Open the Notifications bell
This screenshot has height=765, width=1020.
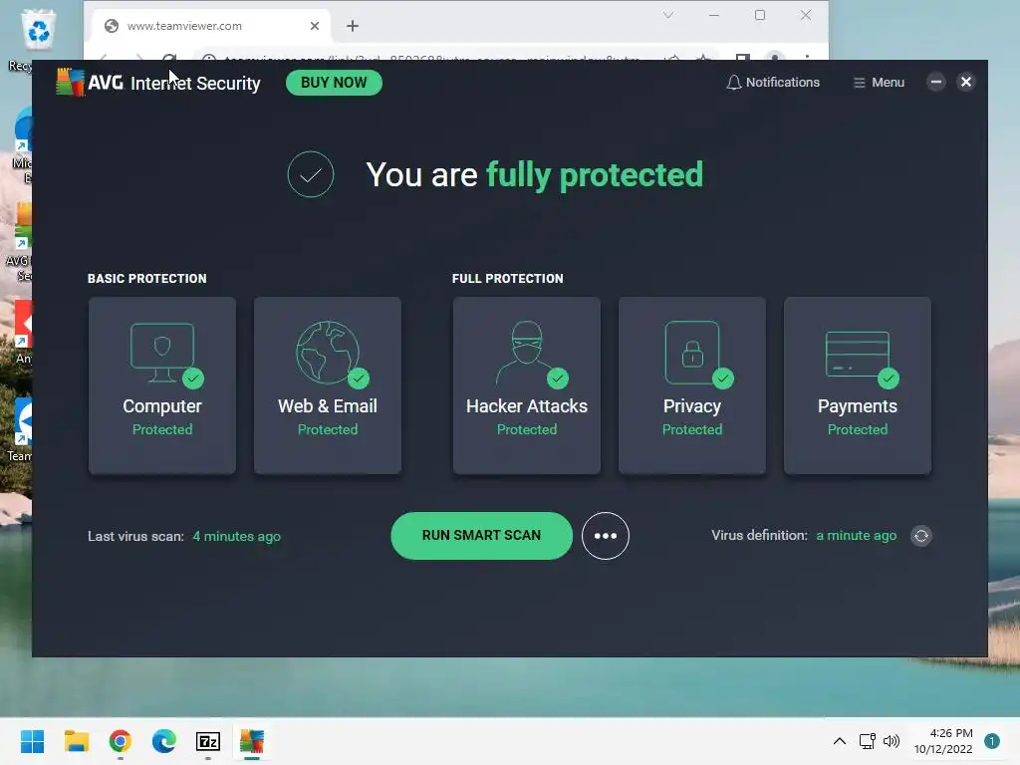[x=773, y=83]
